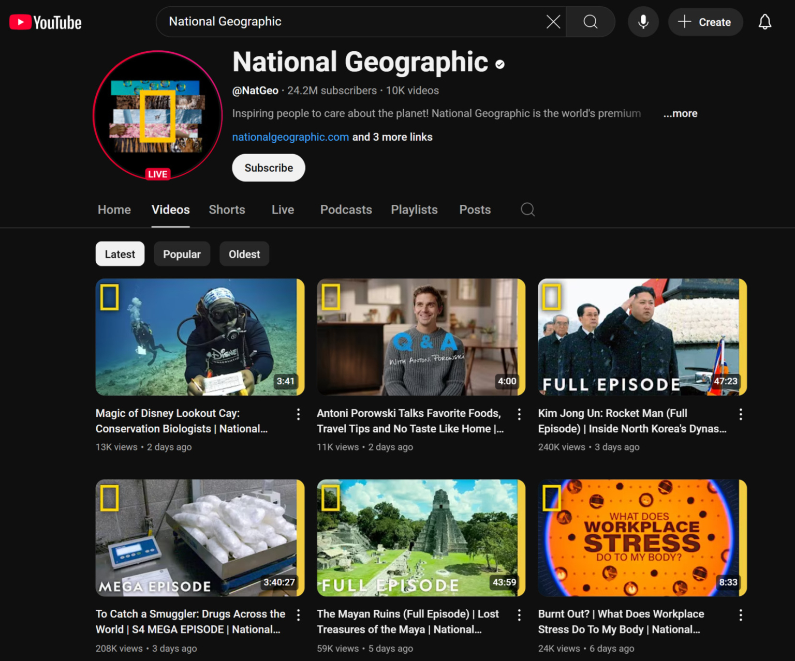Screen dimensions: 795x661
Task: Open the channel search icon next to Posts
Action: [527, 209]
